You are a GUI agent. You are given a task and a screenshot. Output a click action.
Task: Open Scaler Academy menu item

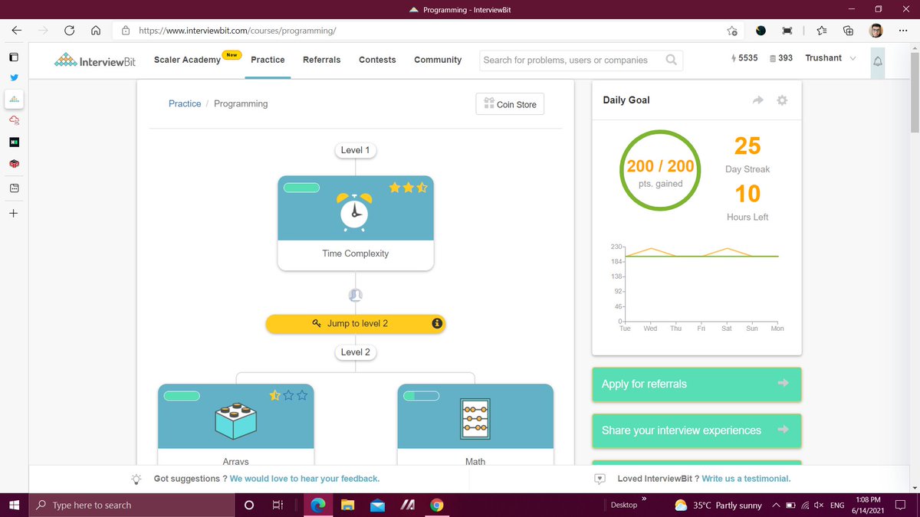tap(187, 60)
